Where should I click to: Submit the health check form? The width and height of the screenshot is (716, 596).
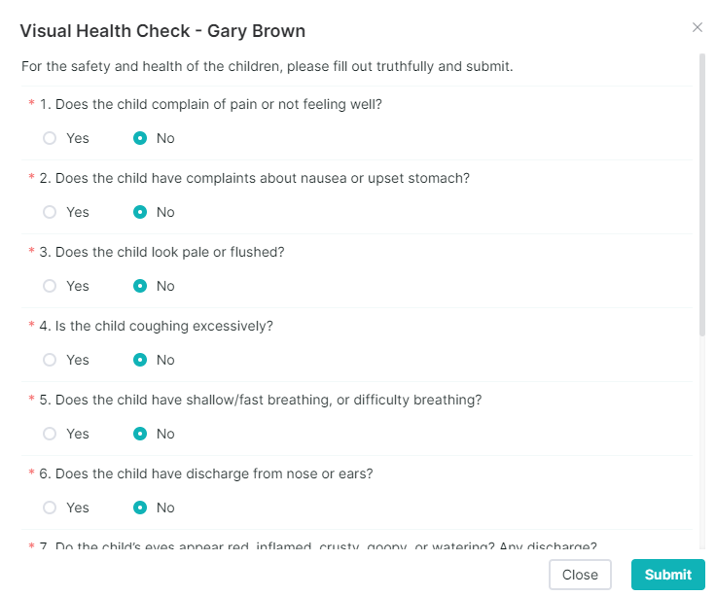click(x=668, y=575)
